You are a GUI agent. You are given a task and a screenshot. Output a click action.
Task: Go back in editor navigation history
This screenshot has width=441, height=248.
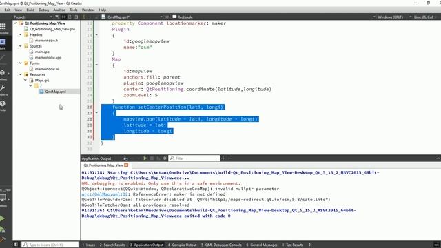[83, 17]
